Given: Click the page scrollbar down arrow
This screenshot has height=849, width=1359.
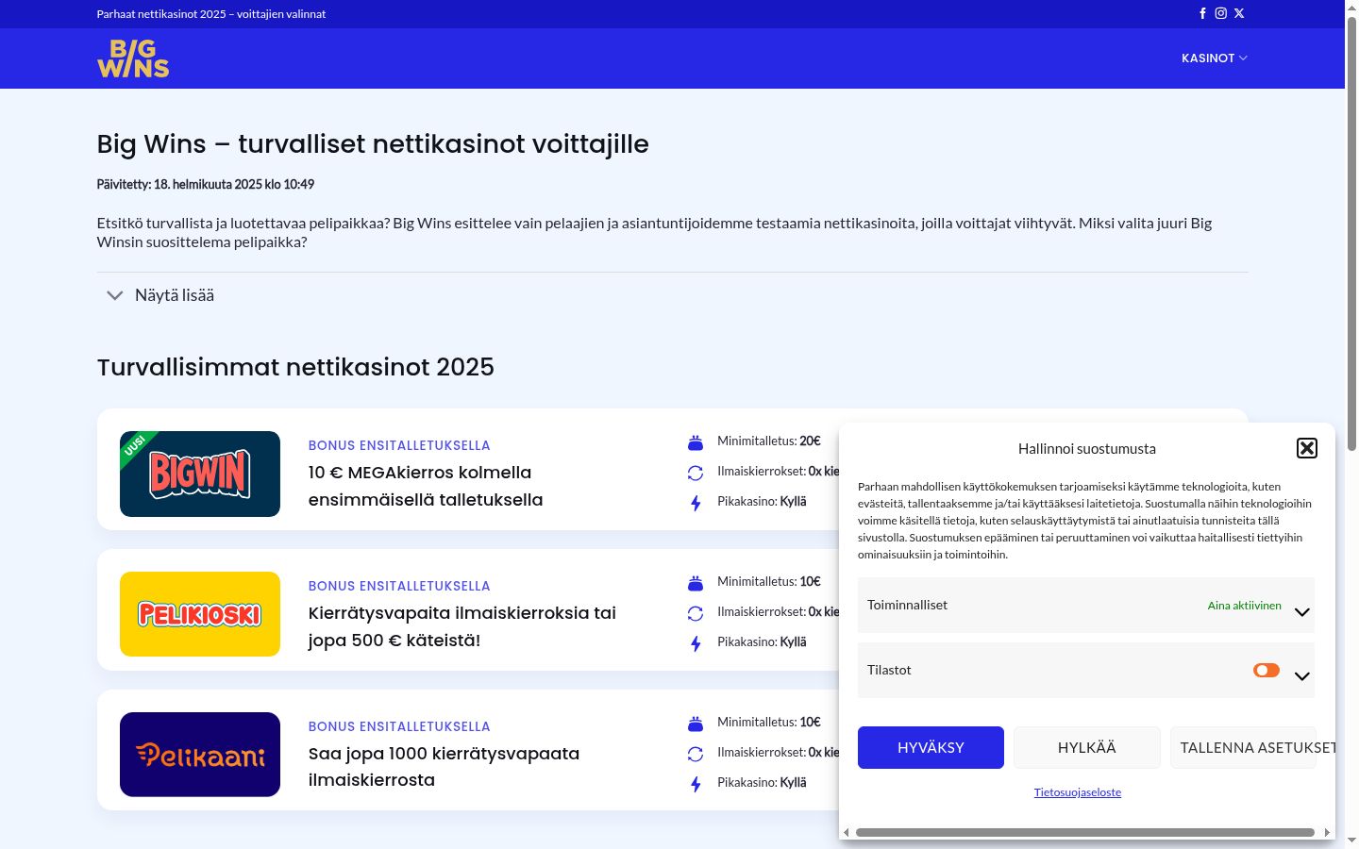Looking at the screenshot, I should [x=1351, y=841].
